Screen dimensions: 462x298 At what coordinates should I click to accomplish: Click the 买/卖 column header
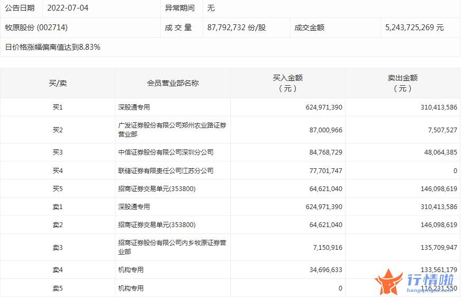pos(58,83)
